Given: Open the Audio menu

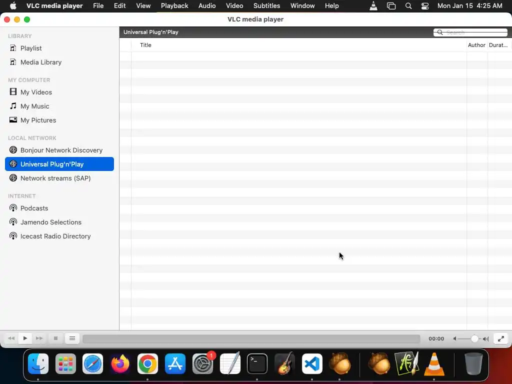Looking at the screenshot, I should 207,6.
